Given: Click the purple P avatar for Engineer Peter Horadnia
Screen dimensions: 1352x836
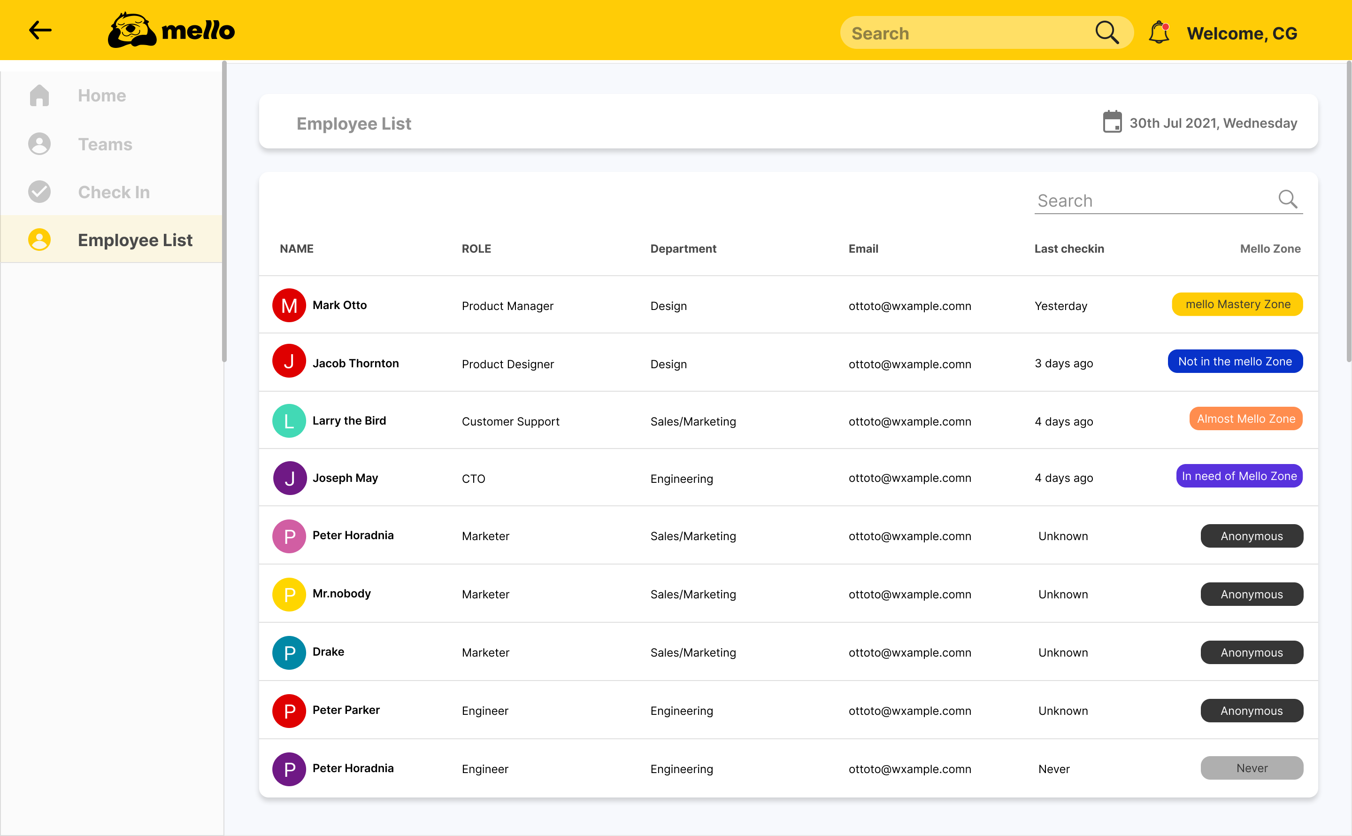Looking at the screenshot, I should click(x=289, y=769).
